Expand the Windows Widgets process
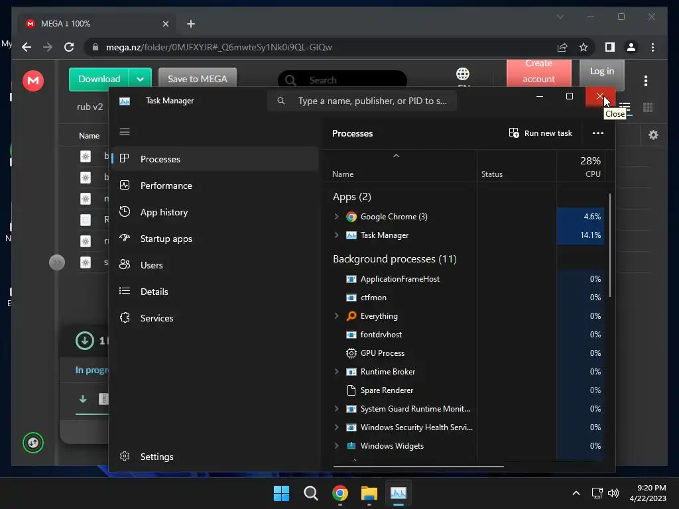Viewport: 679px width, 509px height. 336,446
